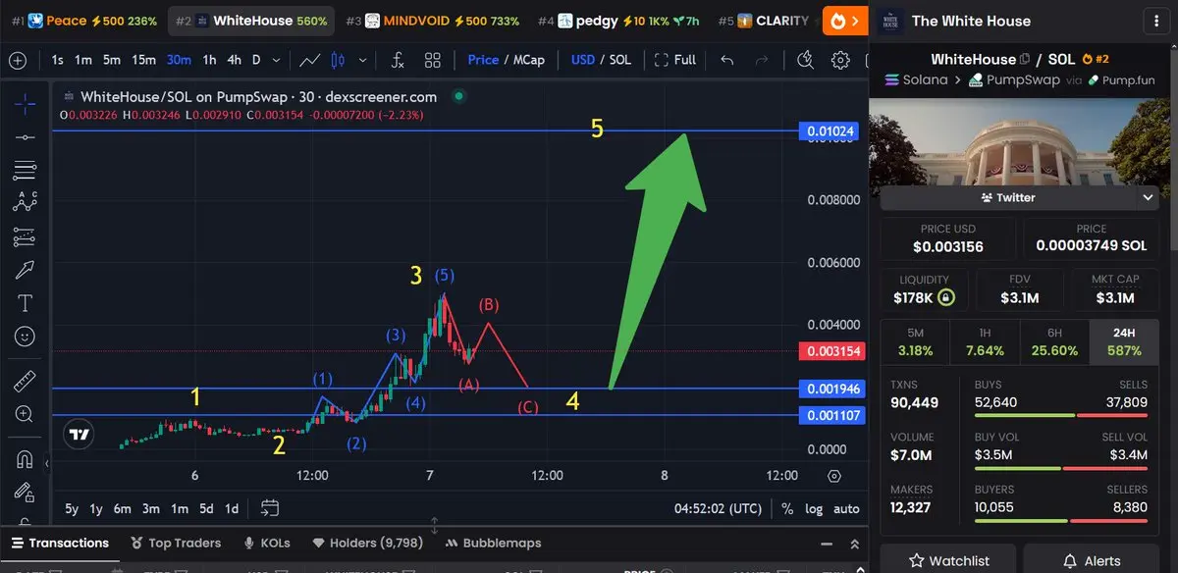Switch chart to 1h interval
1178x573 pixels.
(x=209, y=60)
